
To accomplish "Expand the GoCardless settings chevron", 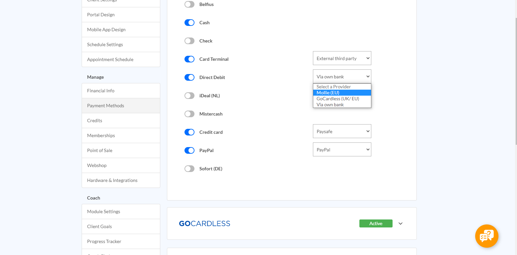I will point(400,223).
